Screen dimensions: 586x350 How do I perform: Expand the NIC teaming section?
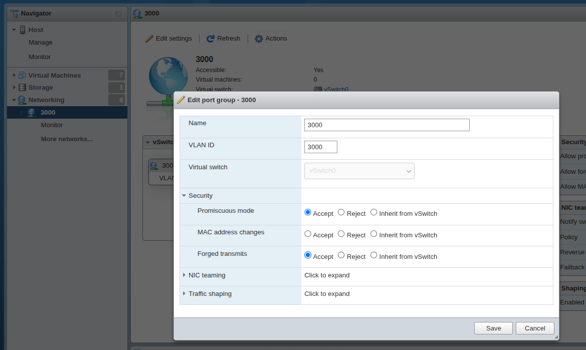tap(184, 275)
